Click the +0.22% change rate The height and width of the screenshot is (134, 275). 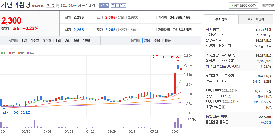point(30,29)
